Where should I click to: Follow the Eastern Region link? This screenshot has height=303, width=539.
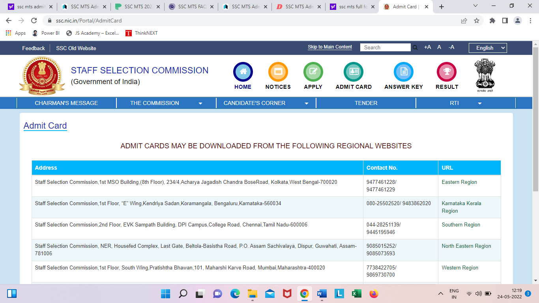pos(459,182)
